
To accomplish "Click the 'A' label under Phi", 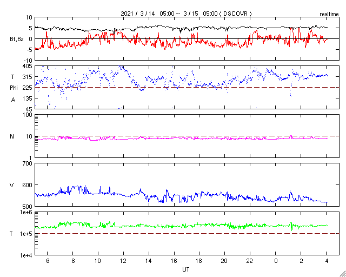I will point(13,100).
